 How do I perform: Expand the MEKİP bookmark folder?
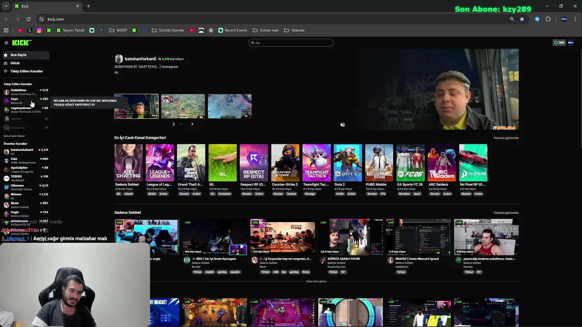click(118, 30)
